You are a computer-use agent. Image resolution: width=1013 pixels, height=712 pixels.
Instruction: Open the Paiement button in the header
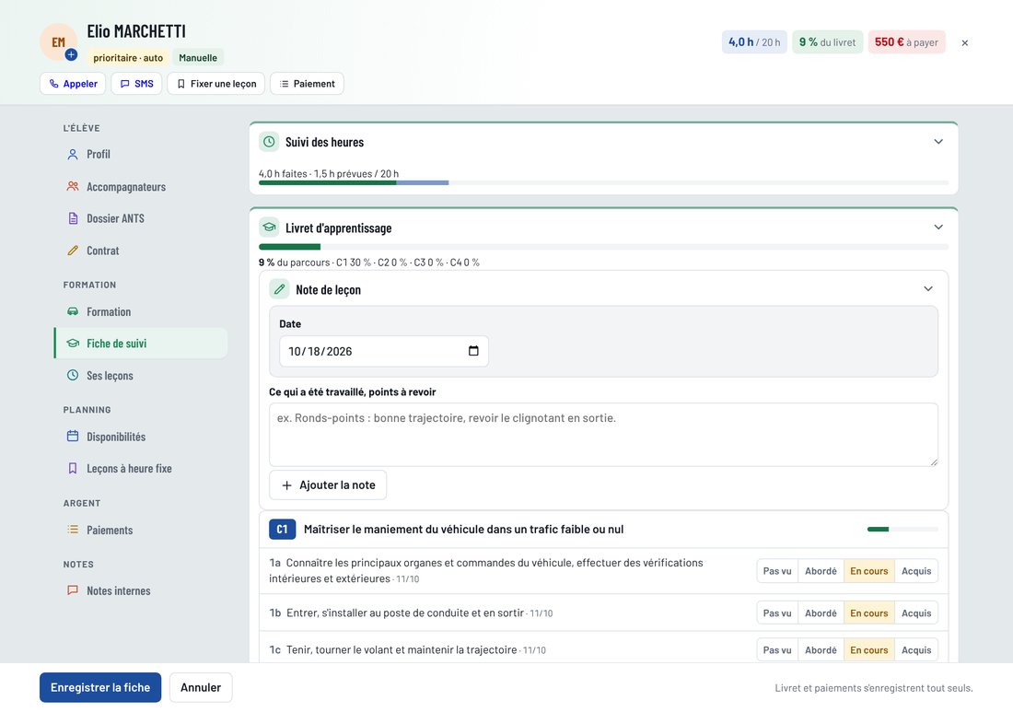click(307, 83)
